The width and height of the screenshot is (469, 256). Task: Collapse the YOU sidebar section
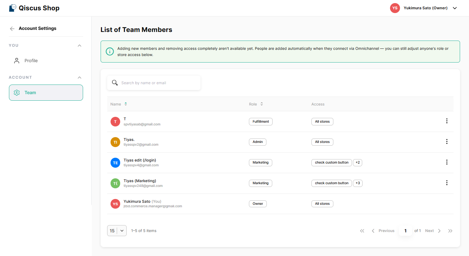(80, 45)
